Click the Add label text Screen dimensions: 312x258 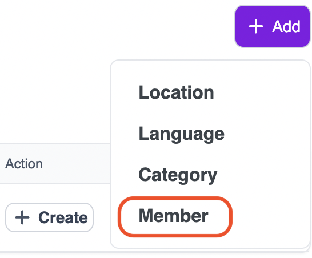(x=286, y=26)
